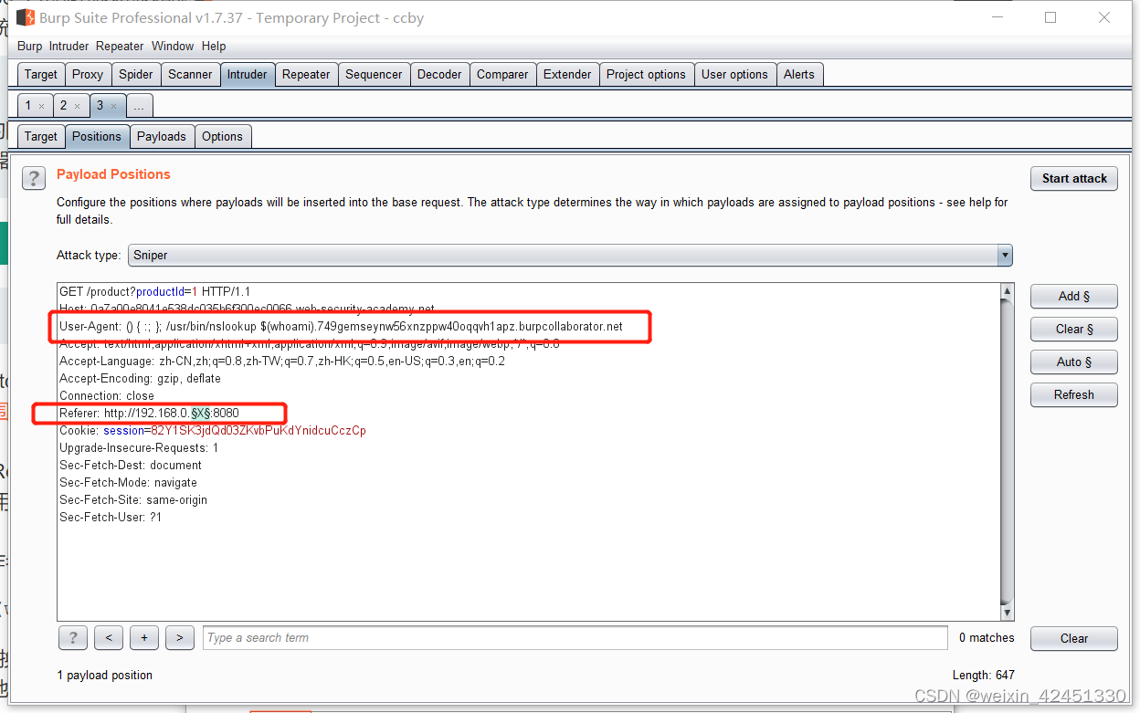Click the Sec-Fetch-Dest: document line
Screen dimensions: 1140x713
point(131,466)
